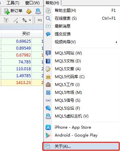Select the row with price 0.67982
Viewport: 120px width, 151px height.
coord(22,55)
